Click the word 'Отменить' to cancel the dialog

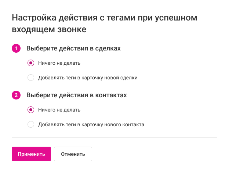click(73, 154)
